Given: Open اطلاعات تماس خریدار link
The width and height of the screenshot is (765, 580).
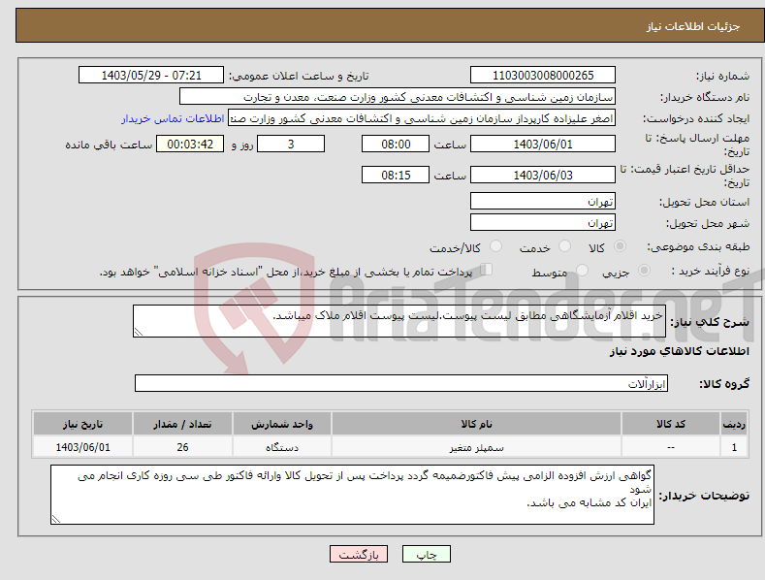Looking at the screenshot, I should (173, 118).
